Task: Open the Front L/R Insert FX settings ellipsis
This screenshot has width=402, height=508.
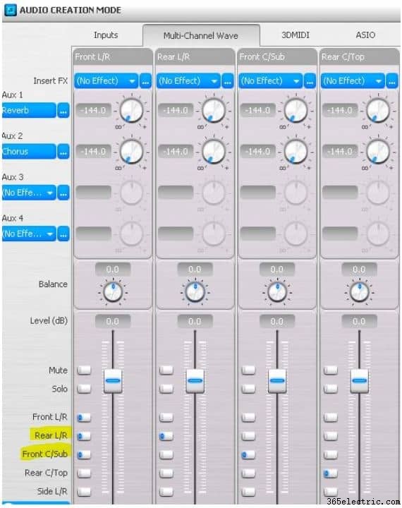Action: (x=146, y=81)
